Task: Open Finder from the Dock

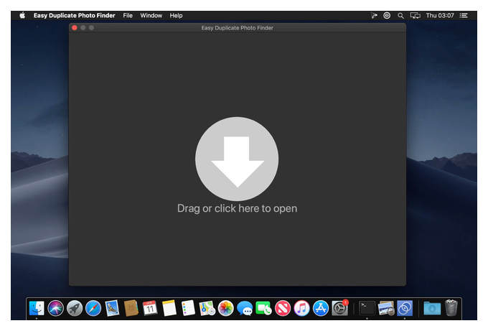Action: click(x=37, y=308)
